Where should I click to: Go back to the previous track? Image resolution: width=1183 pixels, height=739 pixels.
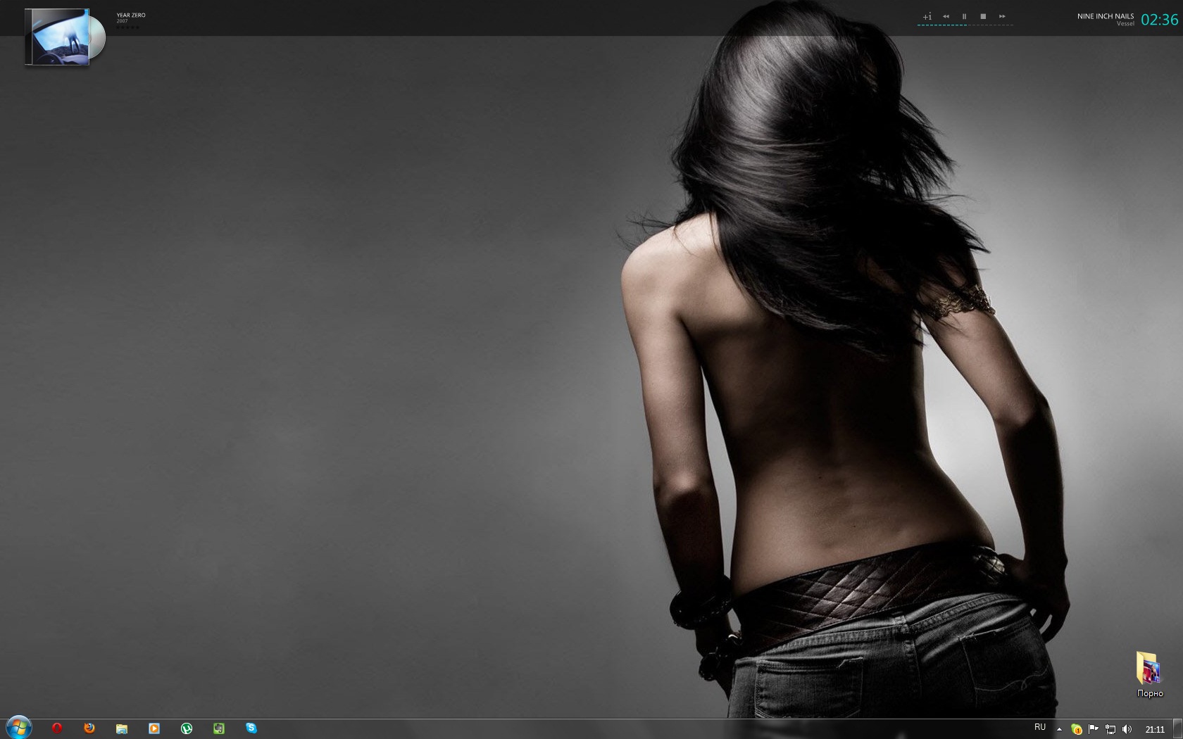point(946,16)
